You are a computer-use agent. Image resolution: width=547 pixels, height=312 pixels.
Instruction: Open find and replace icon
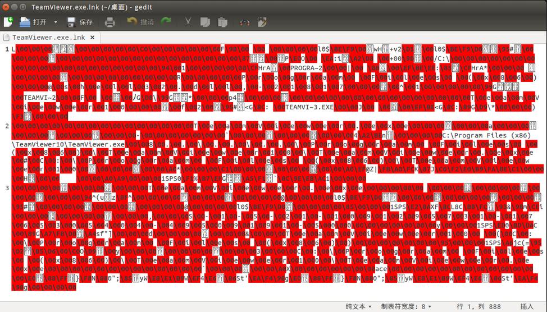click(262, 22)
